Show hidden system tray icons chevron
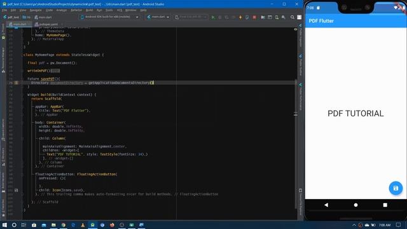 click(x=354, y=225)
